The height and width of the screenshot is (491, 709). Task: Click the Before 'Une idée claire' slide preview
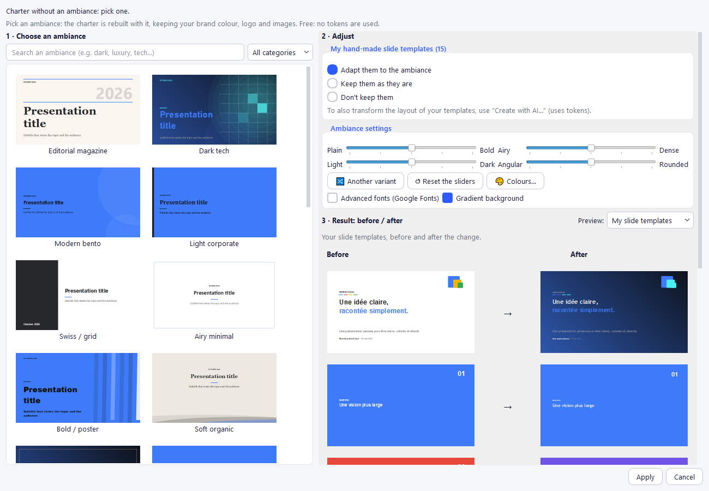click(x=401, y=312)
